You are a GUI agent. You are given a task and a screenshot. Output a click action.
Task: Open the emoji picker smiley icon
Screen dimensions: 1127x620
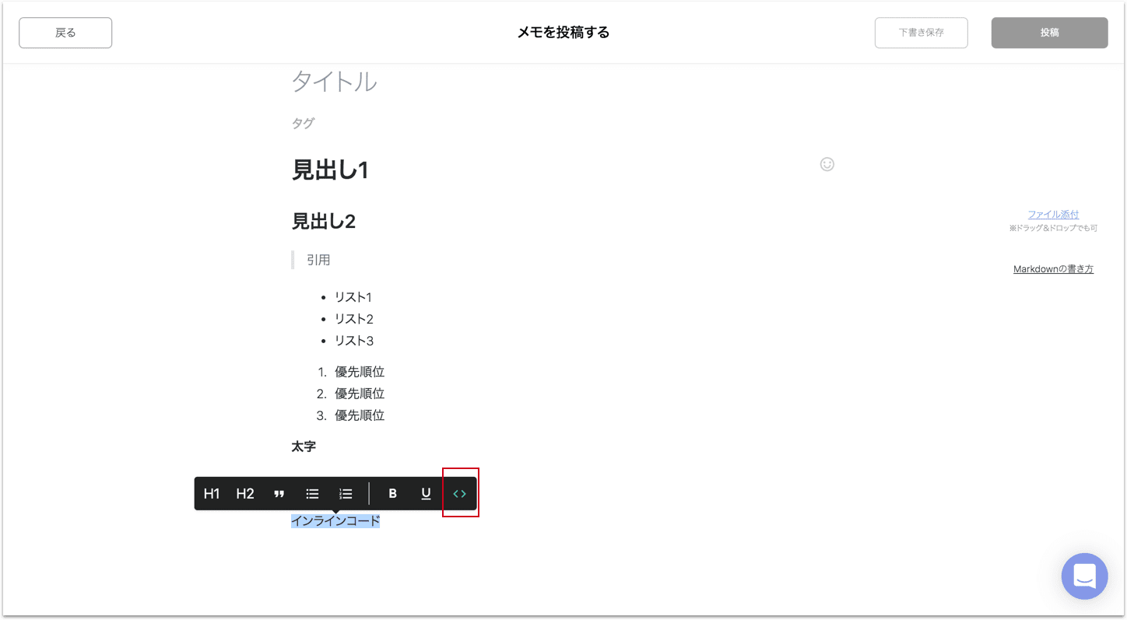(827, 164)
